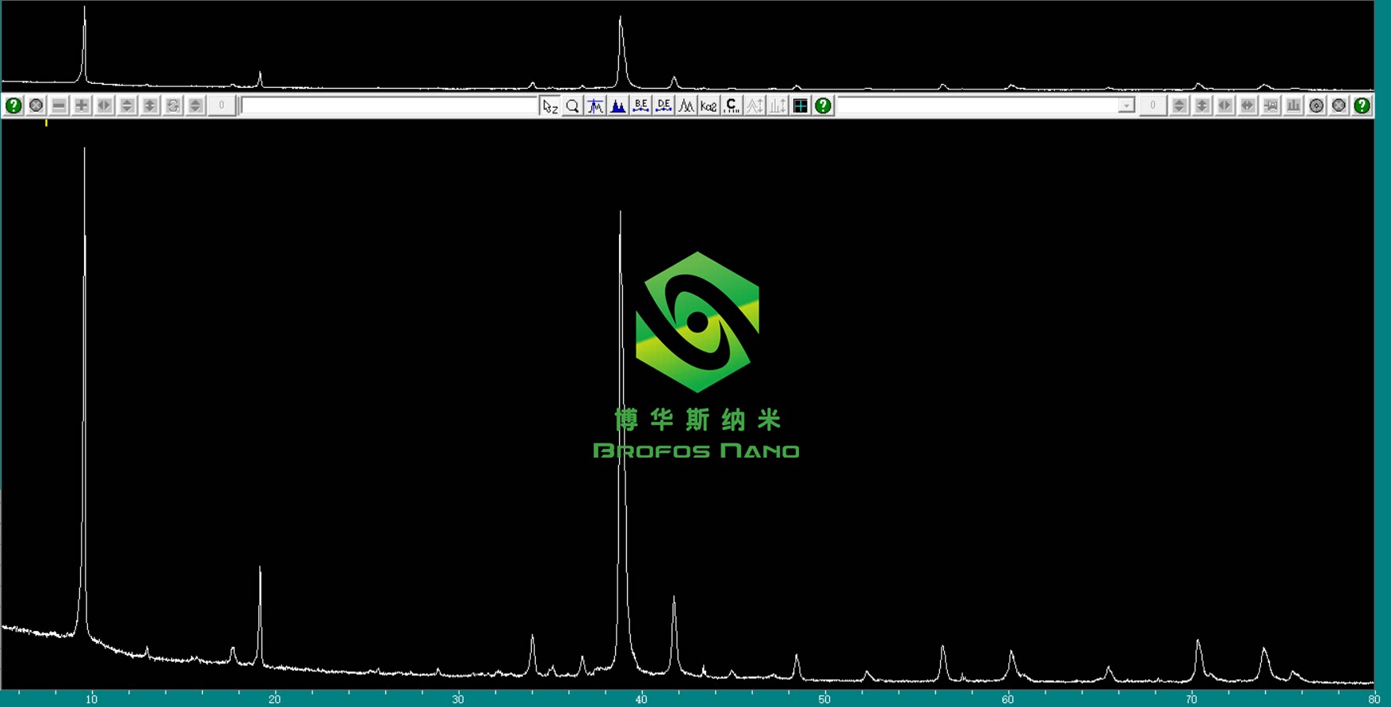Select the overlapping peaks profile fitting tool
Viewport: 1391px width, 707px height.
point(686,105)
